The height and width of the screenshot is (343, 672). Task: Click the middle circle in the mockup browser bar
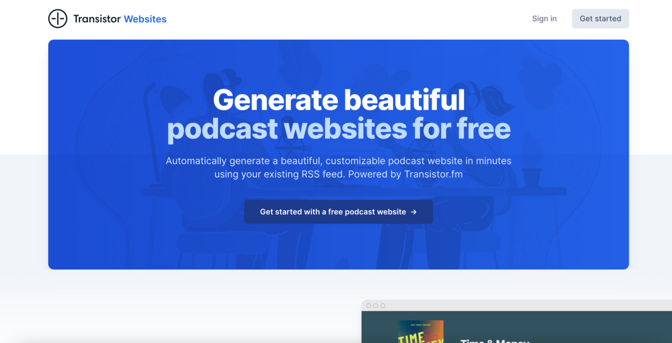[376, 306]
